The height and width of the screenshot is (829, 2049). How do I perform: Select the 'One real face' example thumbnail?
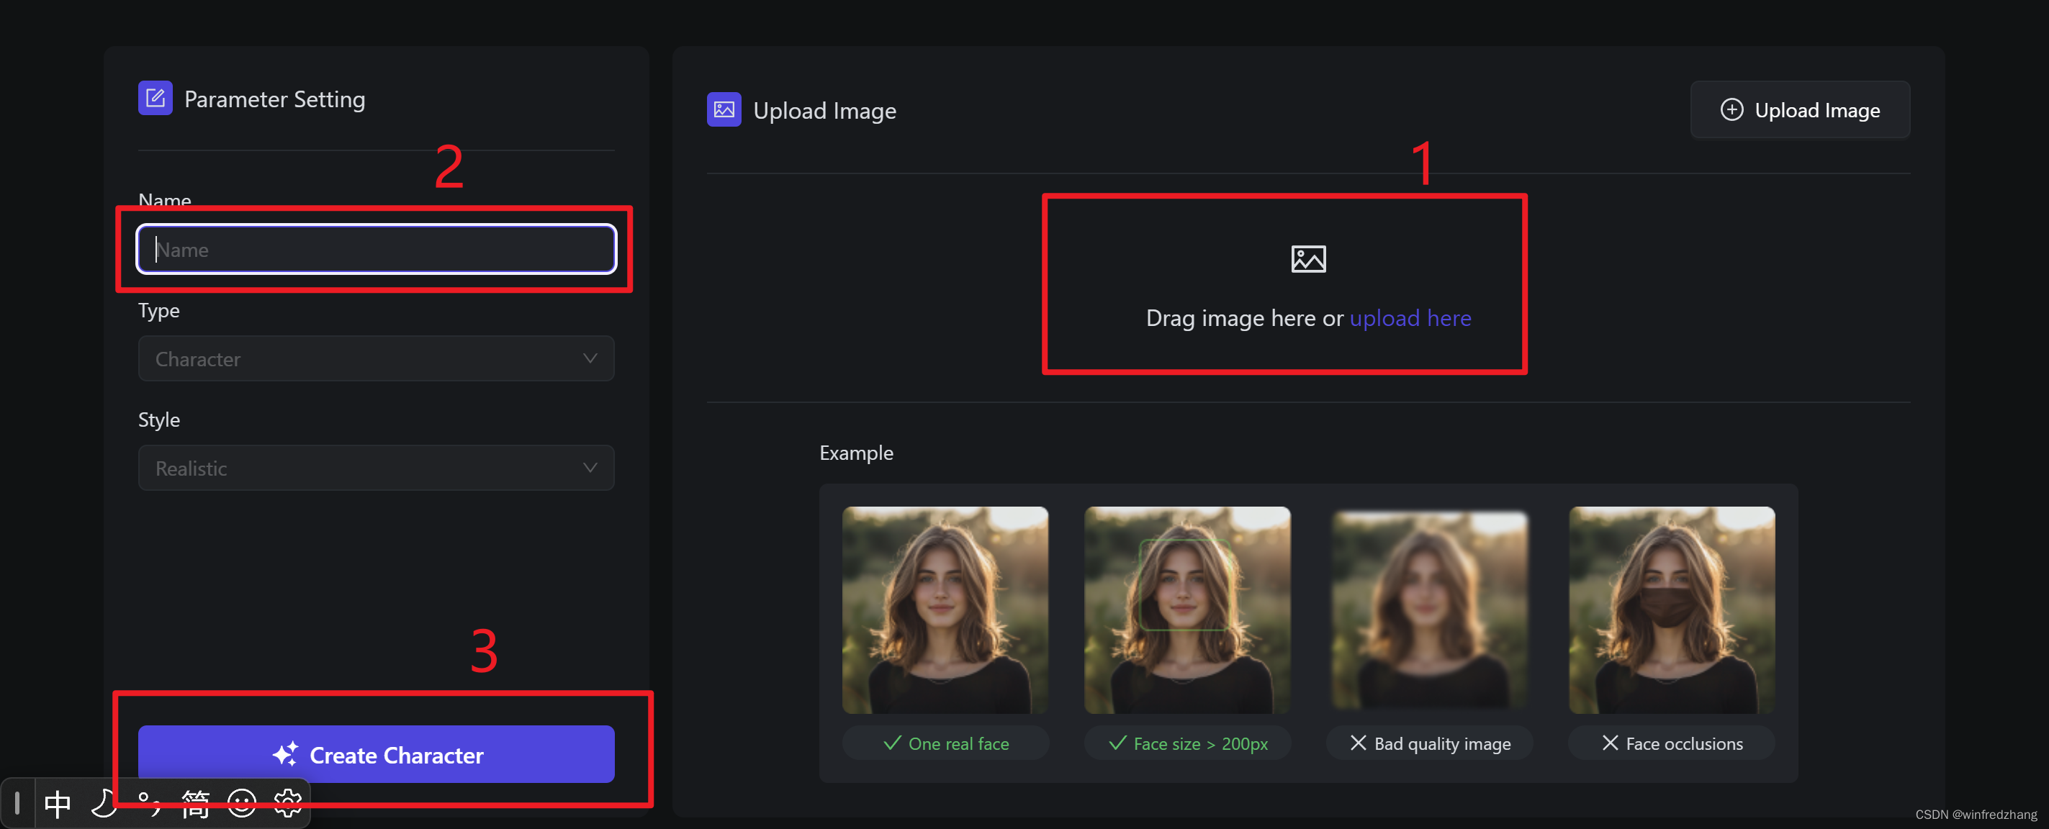945,610
